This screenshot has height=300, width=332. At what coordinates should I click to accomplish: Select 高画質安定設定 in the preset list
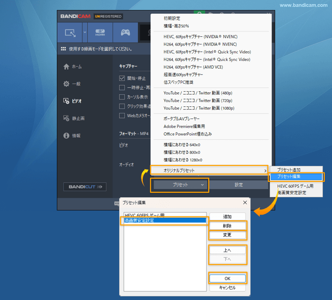click(x=164, y=221)
